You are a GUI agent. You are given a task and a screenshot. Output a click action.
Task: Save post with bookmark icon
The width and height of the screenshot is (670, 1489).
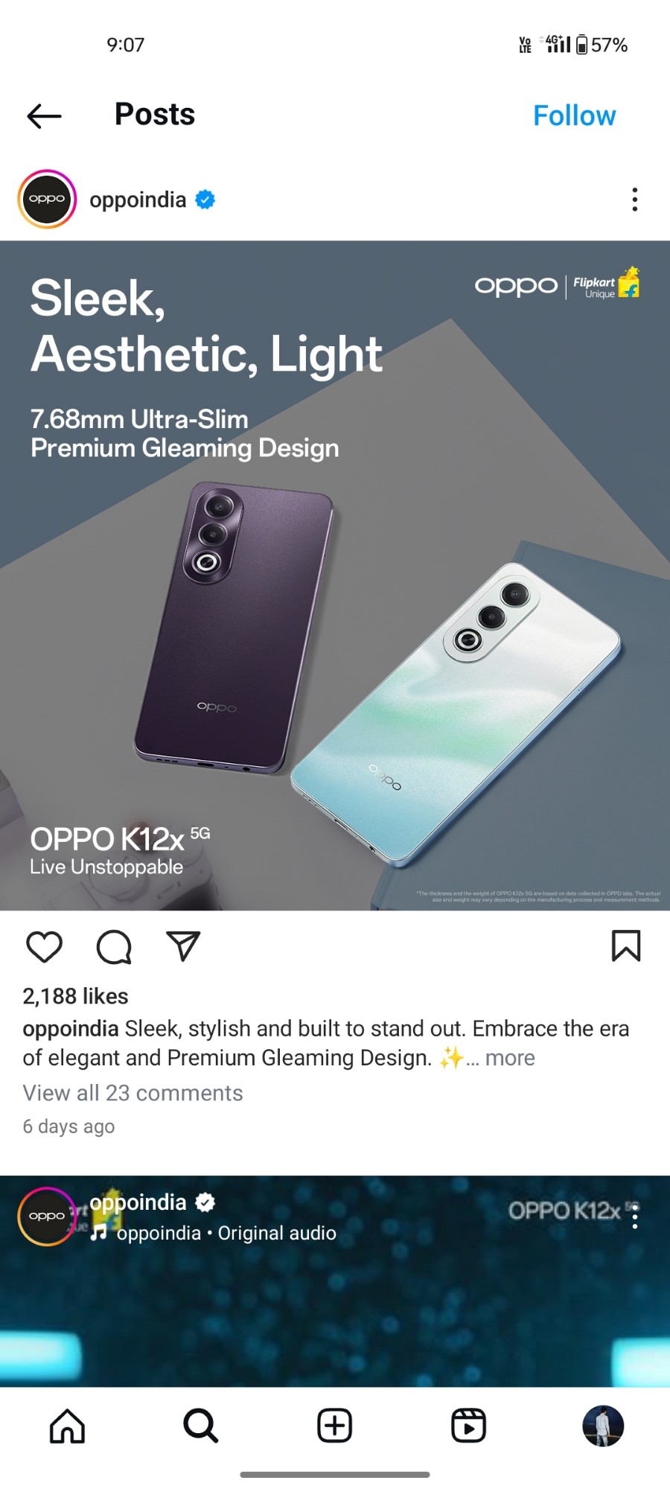coord(625,946)
